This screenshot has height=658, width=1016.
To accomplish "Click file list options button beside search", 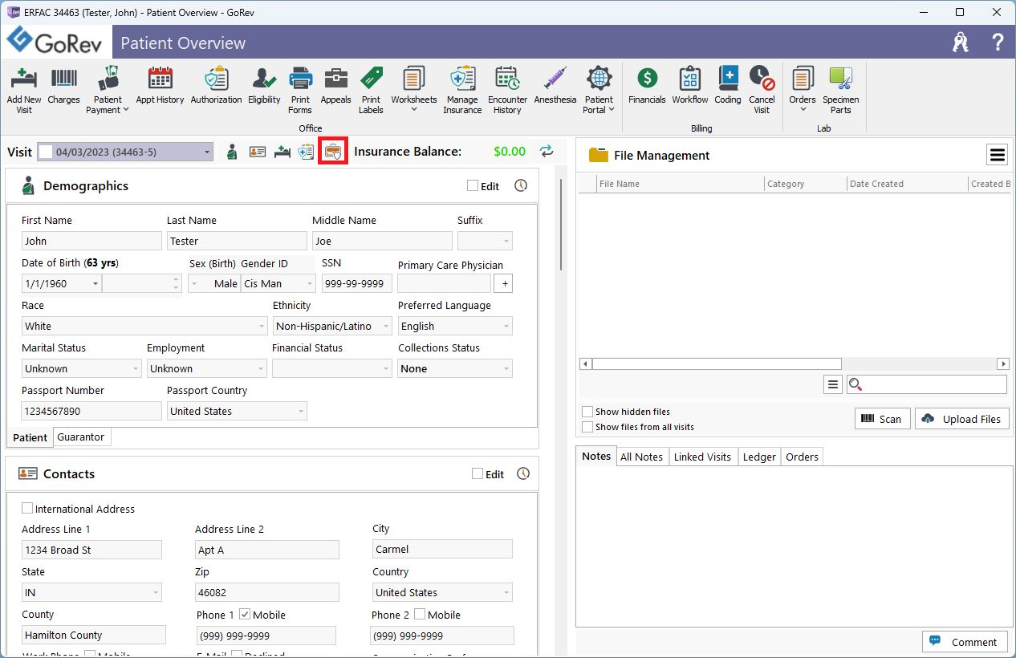I will pyautogui.click(x=833, y=384).
